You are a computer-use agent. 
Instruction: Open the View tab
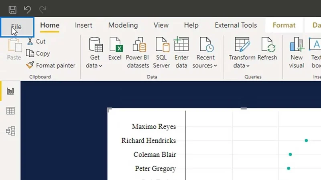click(x=161, y=25)
